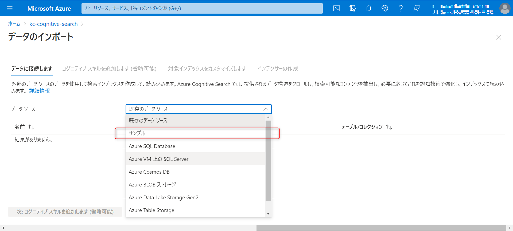Launch Cloud Shell from the top bar

(337, 8)
